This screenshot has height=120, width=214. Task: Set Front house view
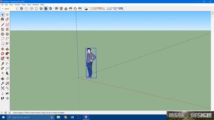(66, 9)
